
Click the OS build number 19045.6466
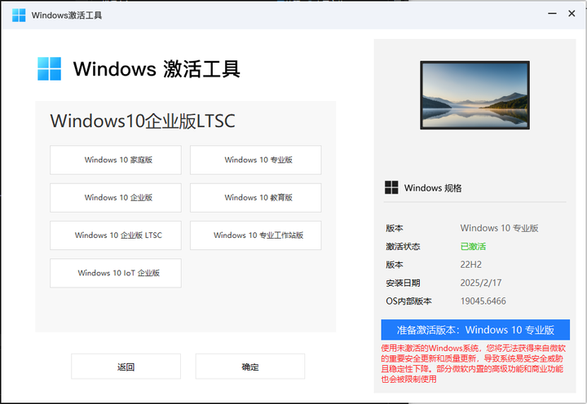click(x=483, y=301)
